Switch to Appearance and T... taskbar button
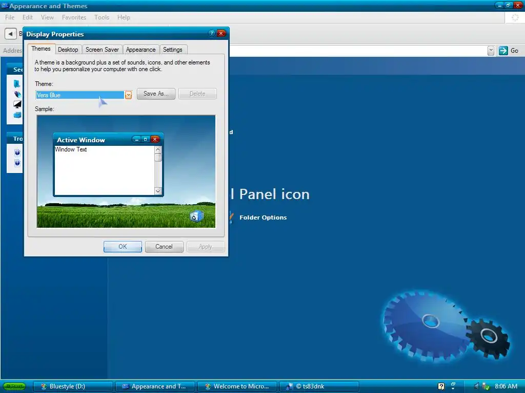 [x=155, y=386]
